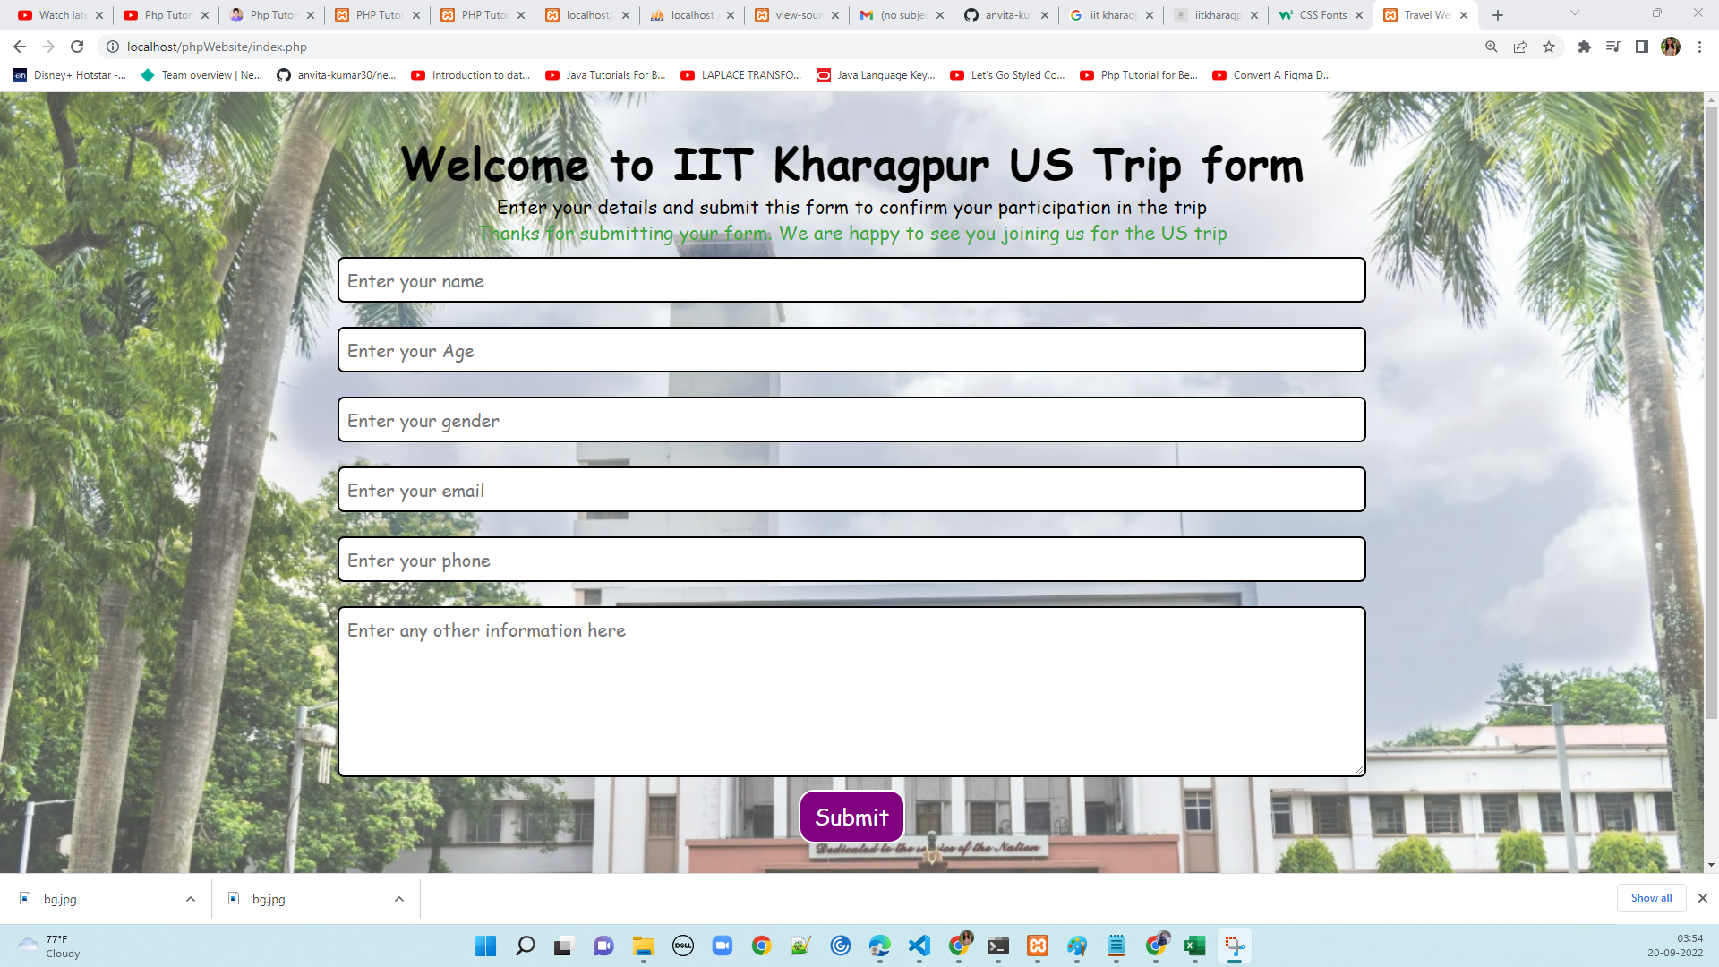
Task: Launch Excel from the taskbar
Action: pos(1194,946)
